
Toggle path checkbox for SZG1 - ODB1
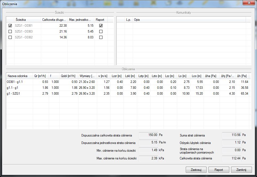(10, 26)
